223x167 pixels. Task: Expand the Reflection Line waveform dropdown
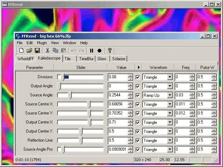tap(170, 141)
